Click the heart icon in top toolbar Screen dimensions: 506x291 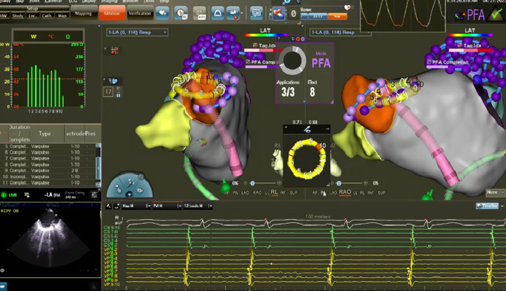(163, 13)
